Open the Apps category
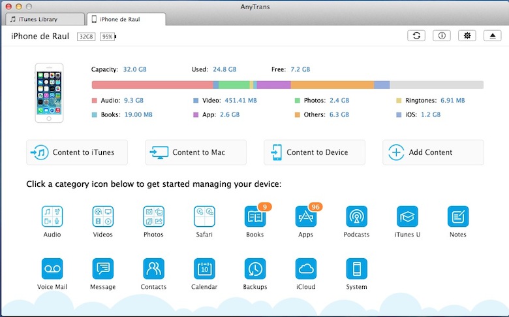 tap(306, 216)
